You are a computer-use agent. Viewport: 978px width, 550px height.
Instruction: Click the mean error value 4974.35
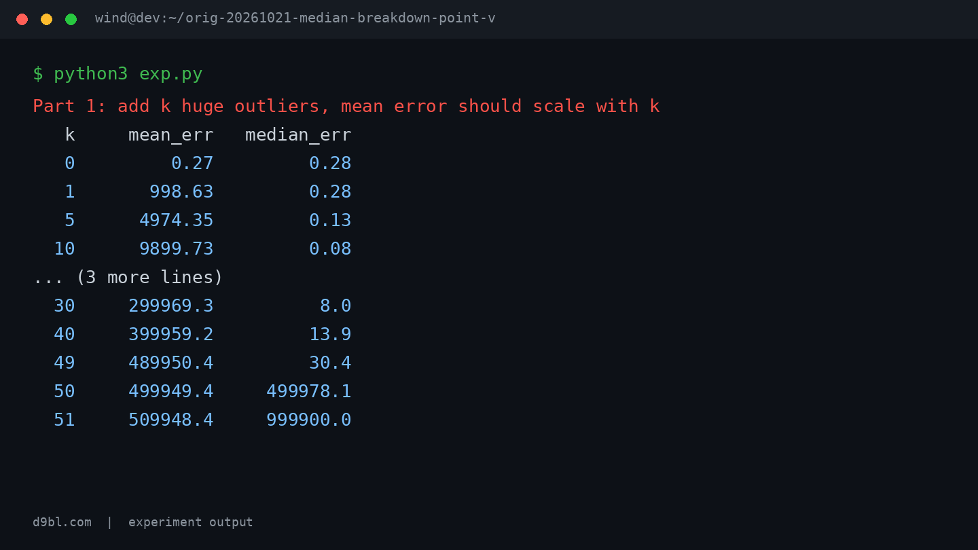[x=177, y=220]
